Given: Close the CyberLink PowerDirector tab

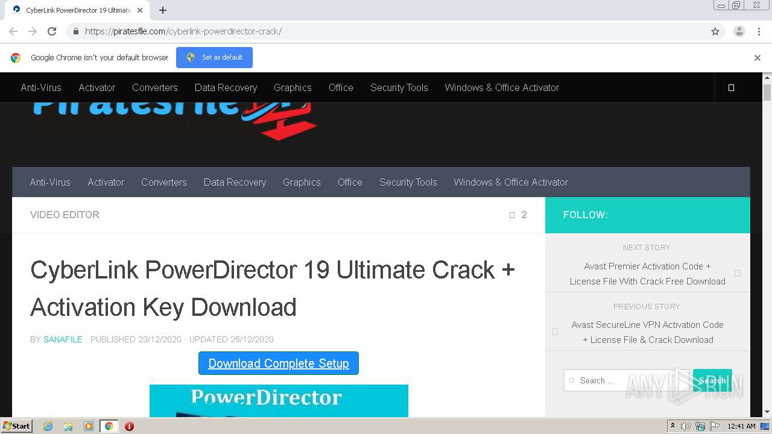Looking at the screenshot, I should (x=141, y=10).
